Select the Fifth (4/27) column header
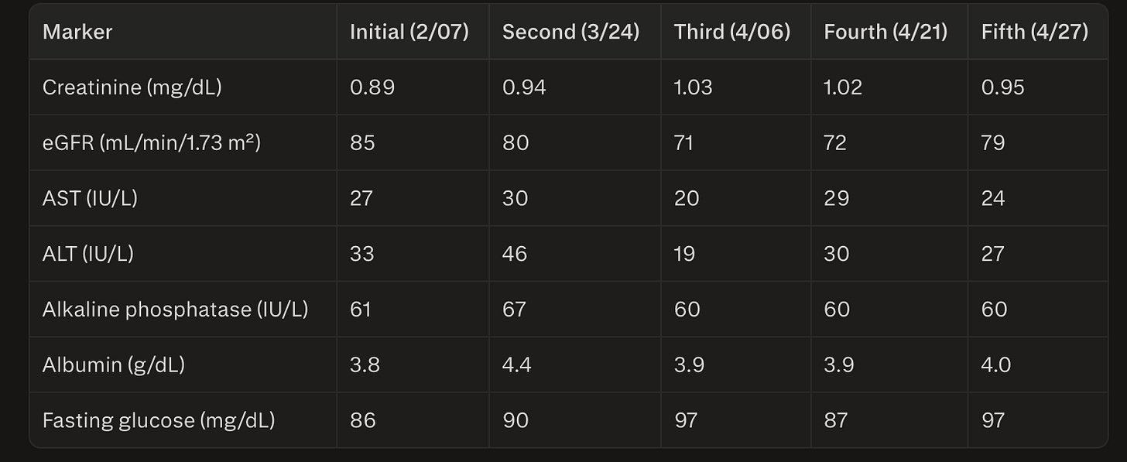 tap(1035, 32)
